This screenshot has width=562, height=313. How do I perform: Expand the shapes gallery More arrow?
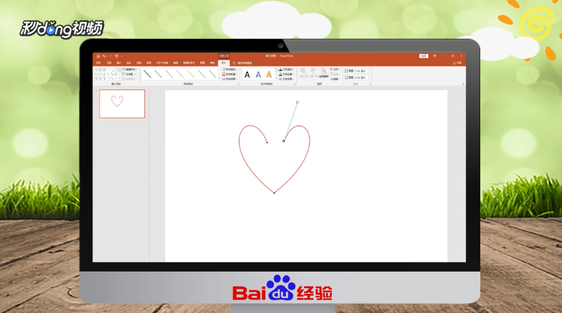tap(119, 78)
